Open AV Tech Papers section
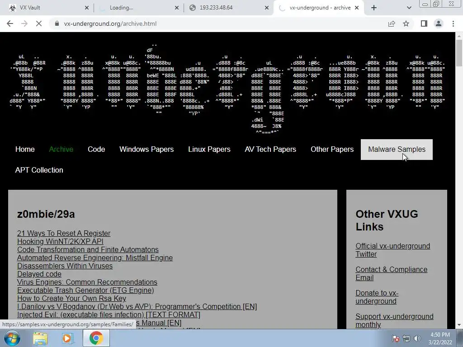 tap(270, 149)
